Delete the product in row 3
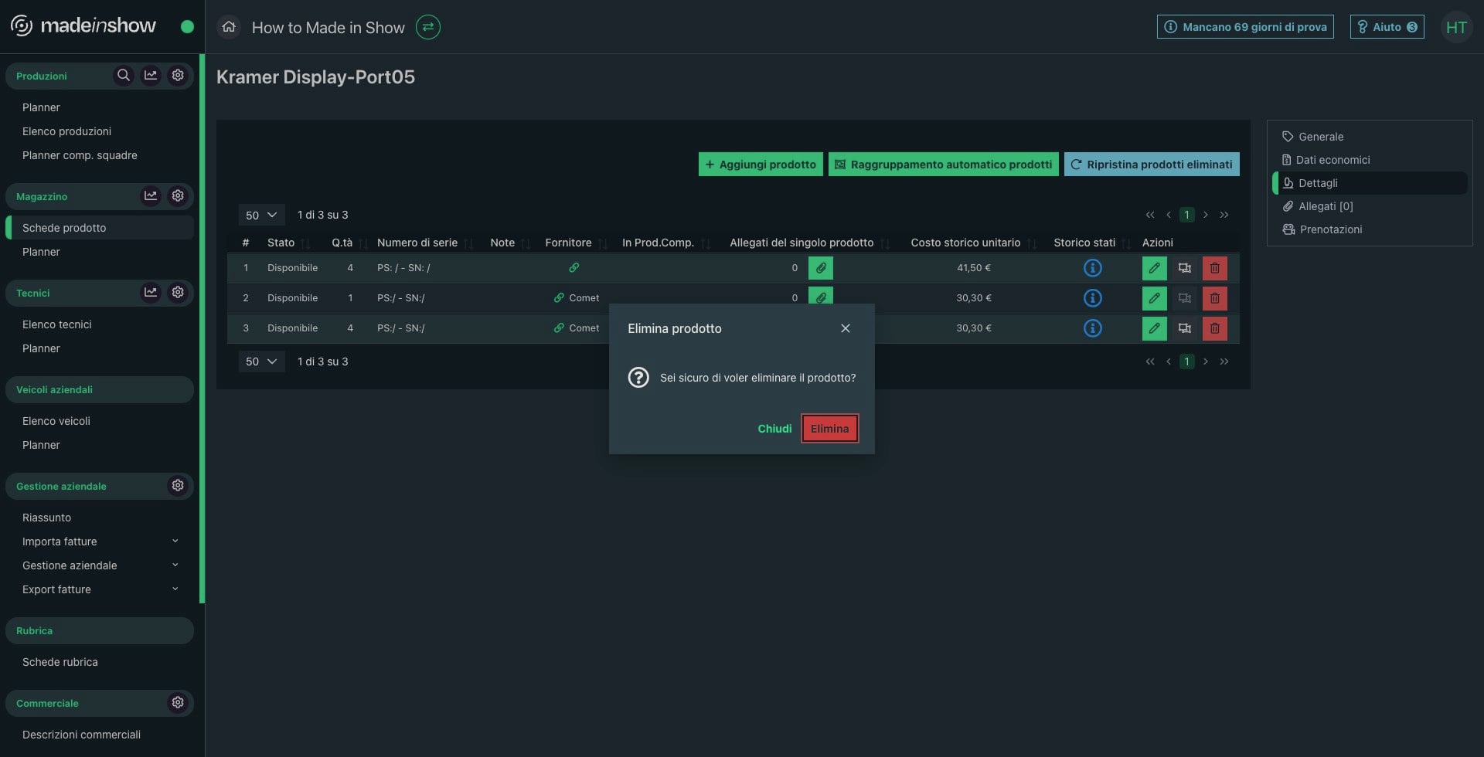Image resolution: width=1484 pixels, height=757 pixels. click(1215, 328)
